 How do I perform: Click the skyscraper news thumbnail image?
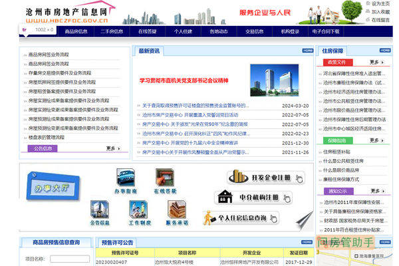click(x=274, y=80)
